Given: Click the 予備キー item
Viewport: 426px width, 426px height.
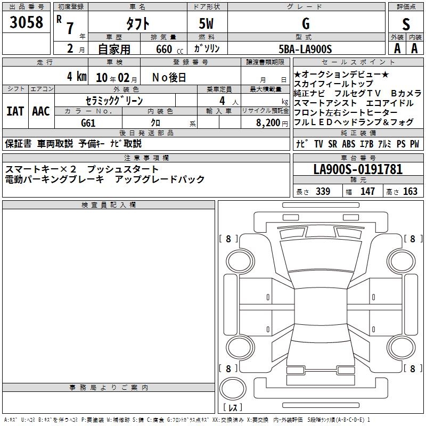Looking at the screenshot, I should click(92, 143).
